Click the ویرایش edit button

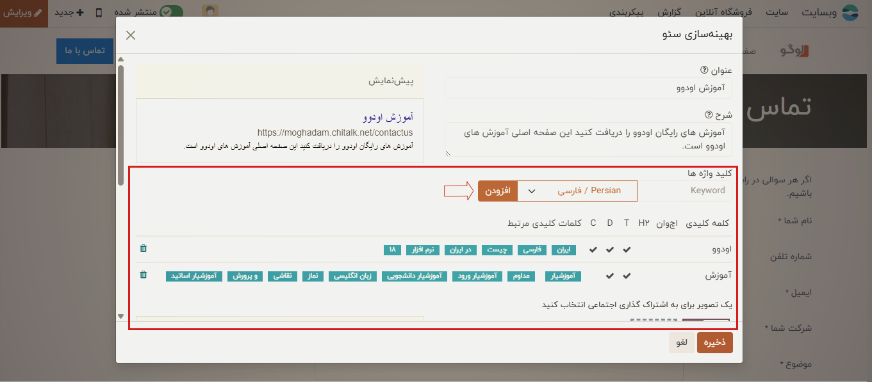24,13
